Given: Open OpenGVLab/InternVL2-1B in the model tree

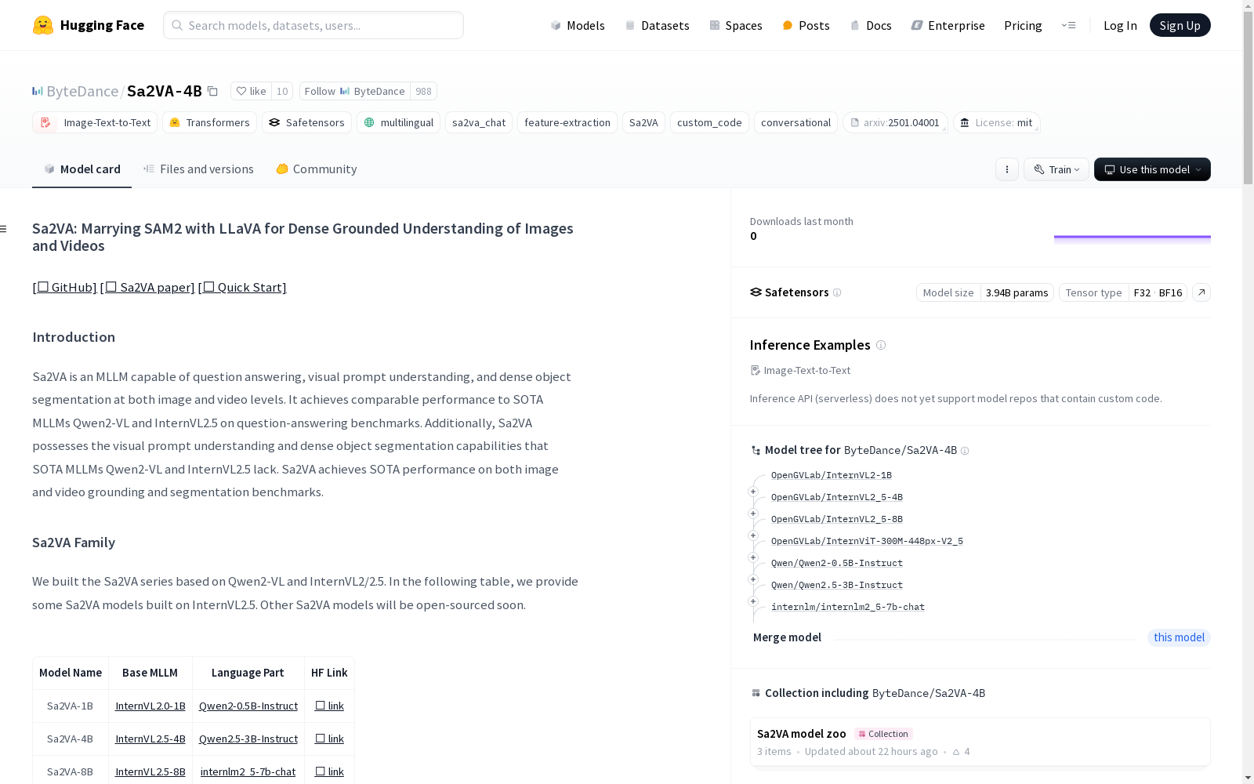Looking at the screenshot, I should click(x=832, y=475).
